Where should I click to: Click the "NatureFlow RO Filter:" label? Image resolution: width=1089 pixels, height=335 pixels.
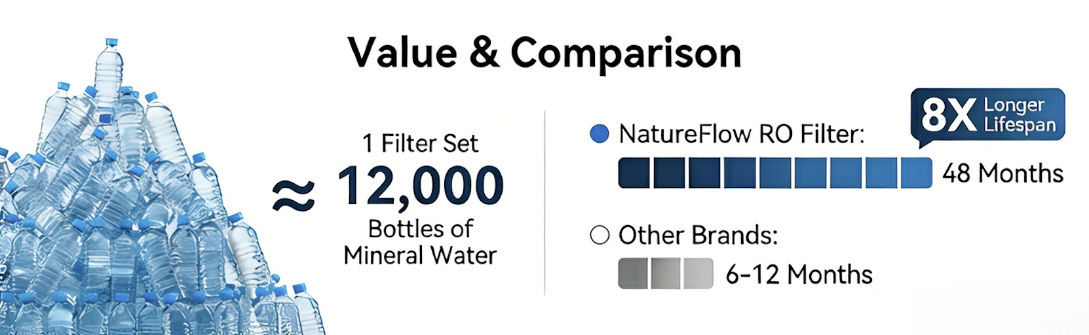click(742, 134)
